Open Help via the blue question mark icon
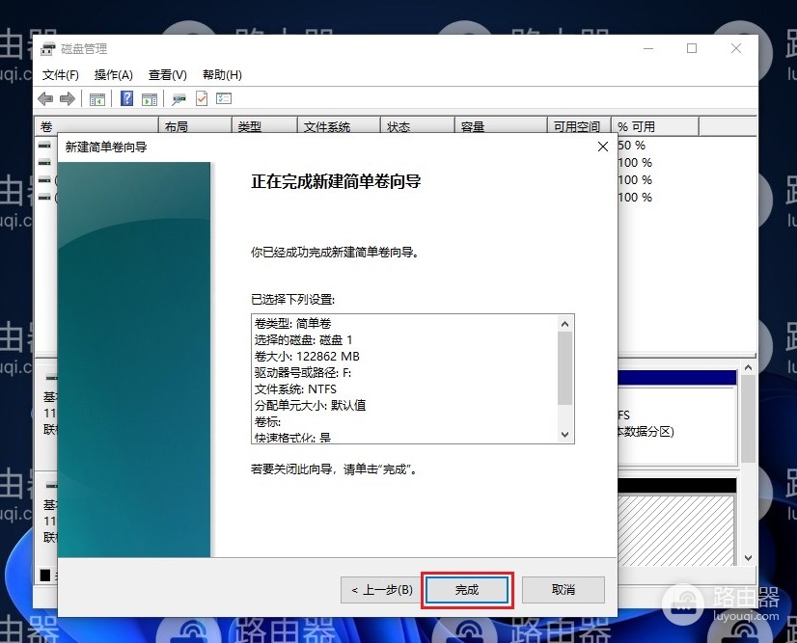797x643 pixels. (x=126, y=98)
